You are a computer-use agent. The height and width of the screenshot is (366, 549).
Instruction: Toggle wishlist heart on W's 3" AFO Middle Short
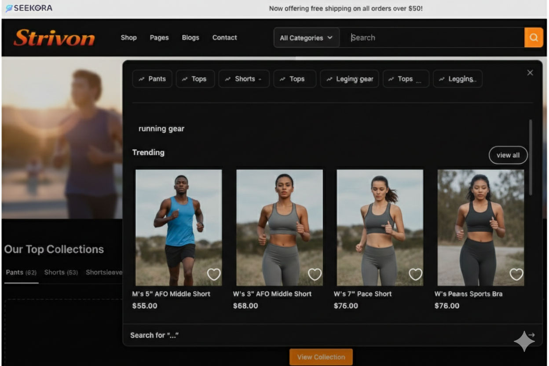point(315,274)
